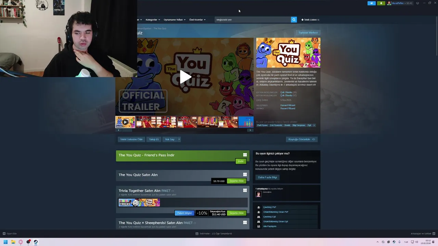Click Kuyruğu Görüntüle button

(301, 139)
